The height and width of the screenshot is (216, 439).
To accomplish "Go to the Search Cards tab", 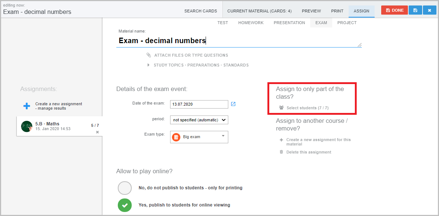I will (x=200, y=11).
